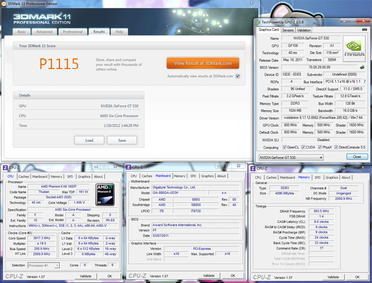Open About tab in the left CPU-Z window
372x283 pixels.
pyautogui.click(x=98, y=176)
